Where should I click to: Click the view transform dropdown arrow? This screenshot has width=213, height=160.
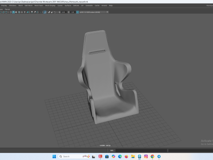pyautogui.click(x=107, y=12)
